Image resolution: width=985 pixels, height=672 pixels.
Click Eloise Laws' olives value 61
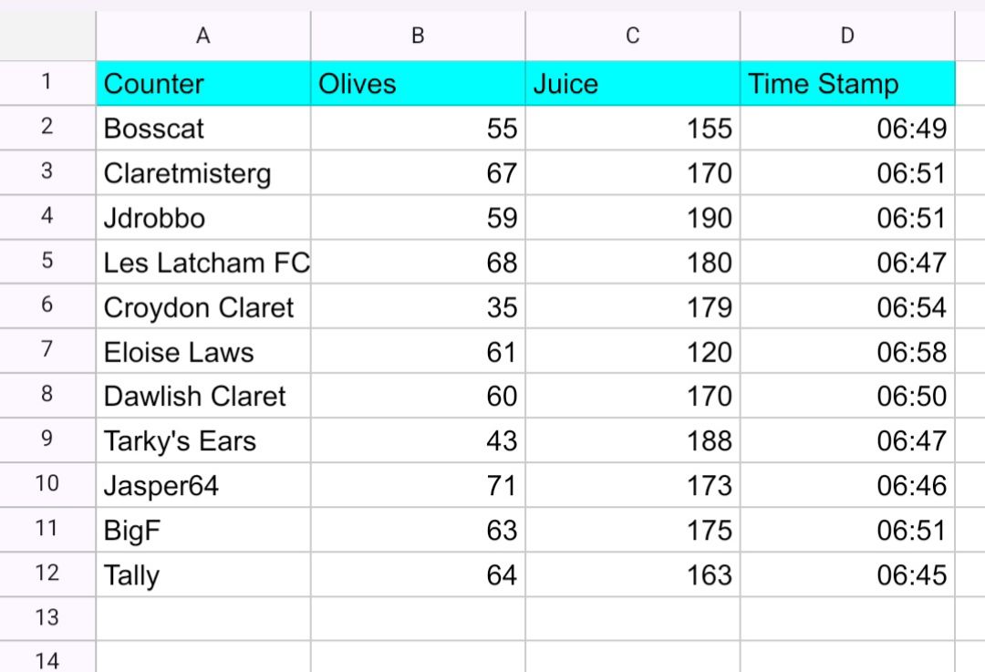(418, 352)
